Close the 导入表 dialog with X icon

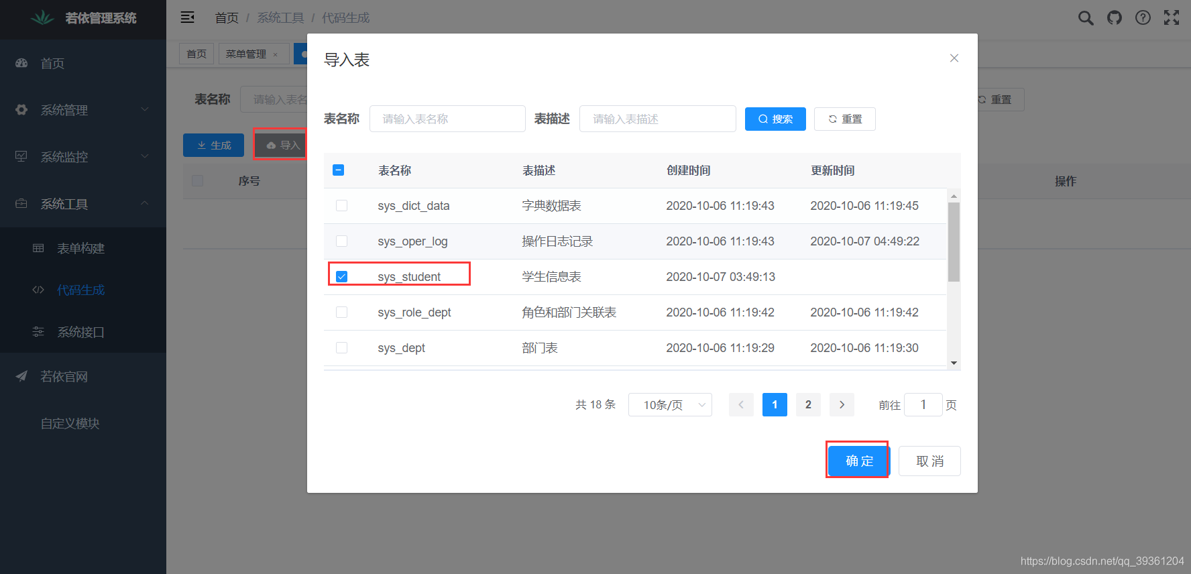[x=954, y=58]
